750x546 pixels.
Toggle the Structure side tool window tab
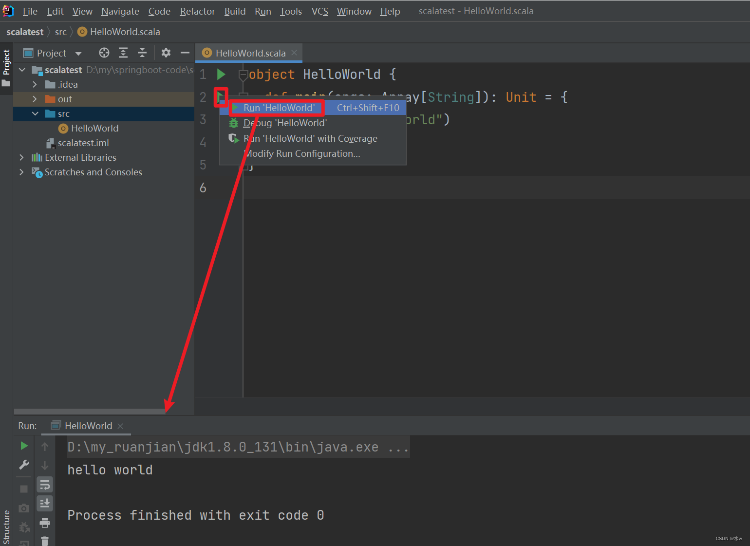pyautogui.click(x=6, y=527)
